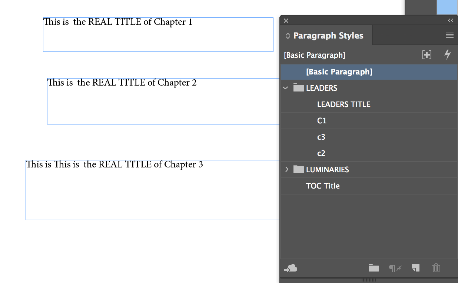
Task: Apply the LEADERS TITLE paragraph style
Action: click(x=343, y=104)
